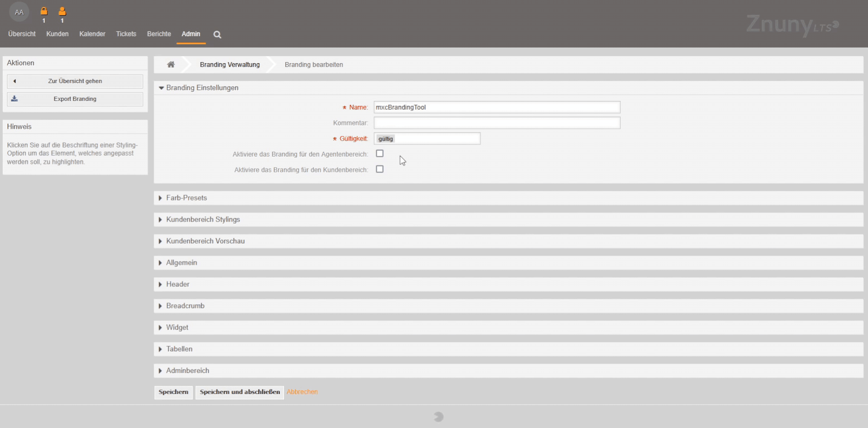Click the Abbrechen link
This screenshot has width=868, height=428.
(302, 392)
